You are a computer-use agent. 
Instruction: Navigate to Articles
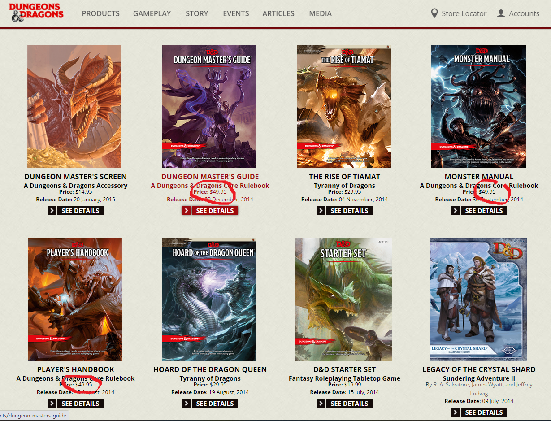[278, 13]
